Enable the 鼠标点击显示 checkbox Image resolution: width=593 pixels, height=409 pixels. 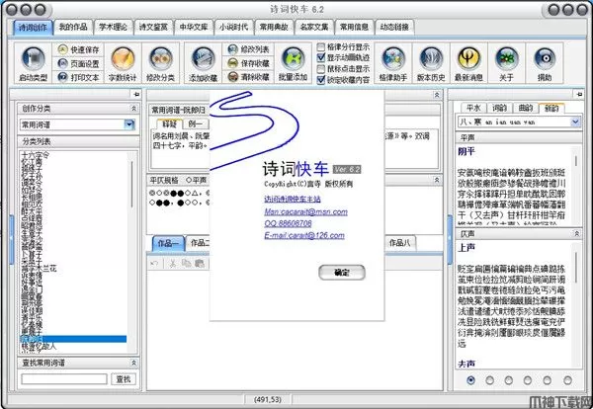click(x=320, y=69)
